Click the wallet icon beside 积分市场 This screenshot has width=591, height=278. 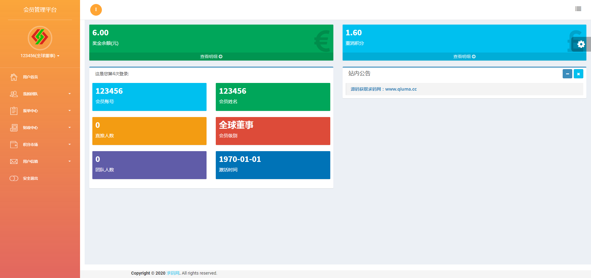[x=14, y=145]
